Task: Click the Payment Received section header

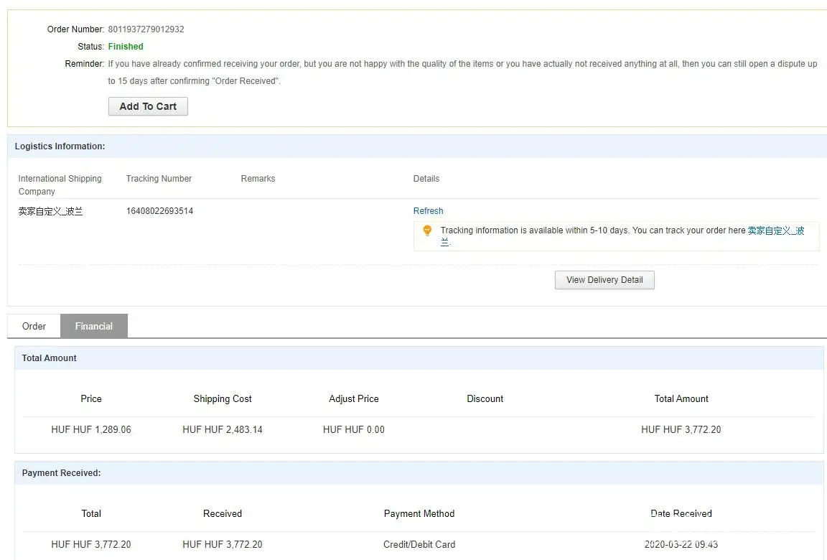Action: [61, 473]
